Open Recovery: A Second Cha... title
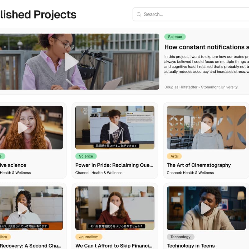The height and width of the screenshot is (249, 249). click(31, 246)
